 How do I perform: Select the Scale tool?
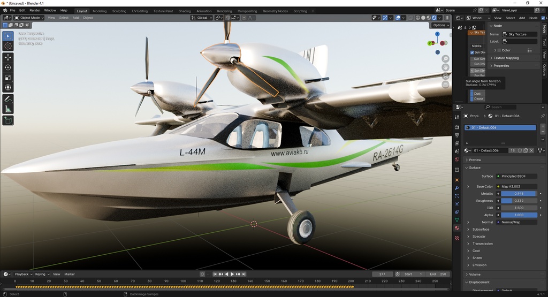[8, 78]
